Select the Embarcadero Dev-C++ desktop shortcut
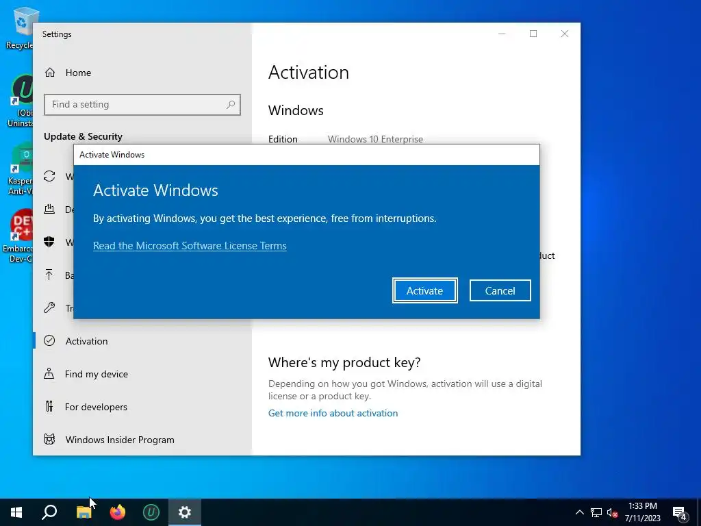Screen dimensions: 701x526 pyautogui.click(x=18, y=236)
